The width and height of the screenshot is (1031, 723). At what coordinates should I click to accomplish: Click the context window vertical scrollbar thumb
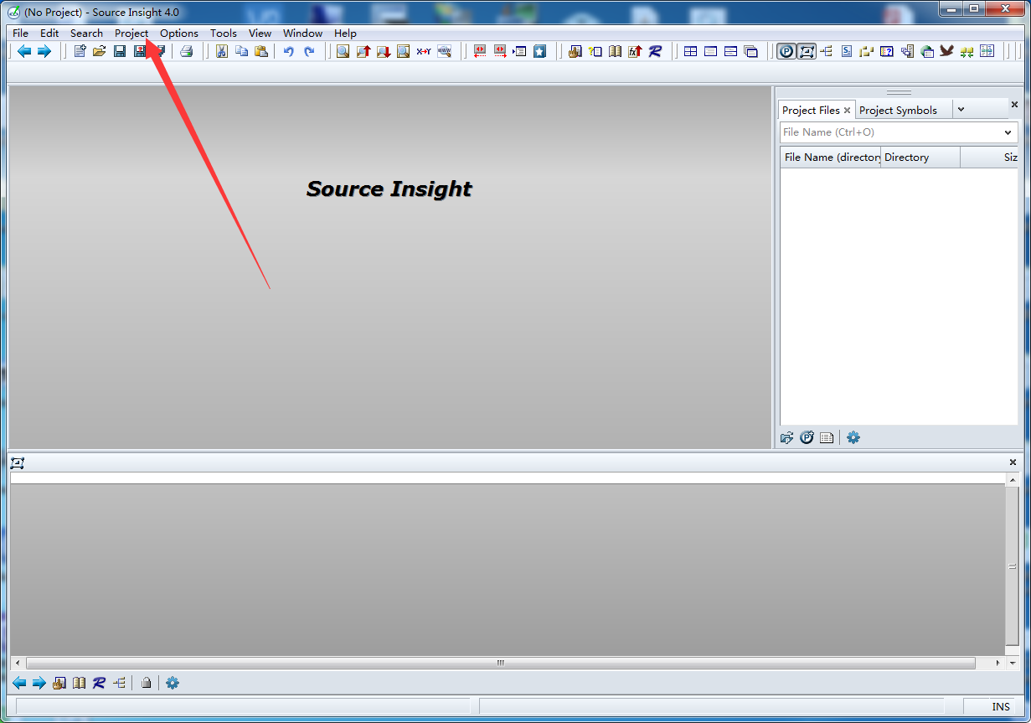[x=1013, y=566]
